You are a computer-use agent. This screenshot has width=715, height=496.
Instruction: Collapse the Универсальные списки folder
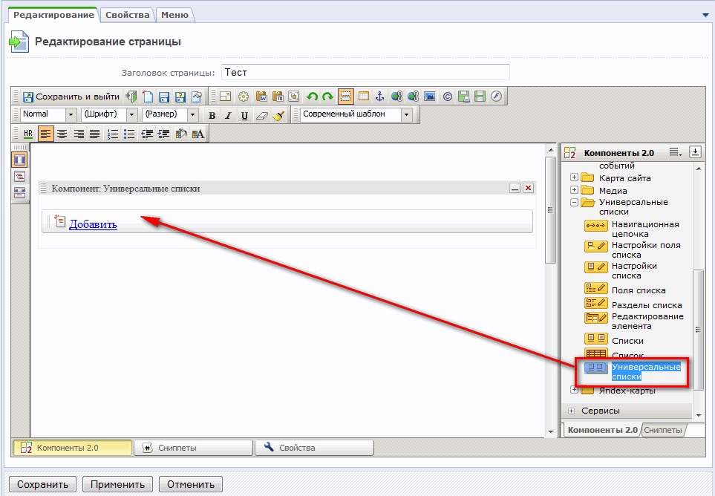(575, 202)
